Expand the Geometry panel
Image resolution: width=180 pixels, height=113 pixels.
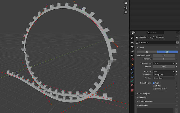tap(142, 97)
